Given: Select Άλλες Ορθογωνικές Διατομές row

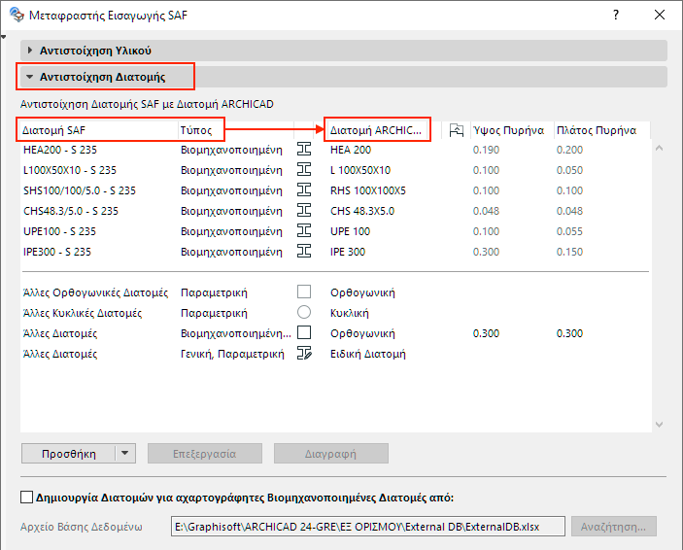Looking at the screenshot, I should pyautogui.click(x=336, y=292).
